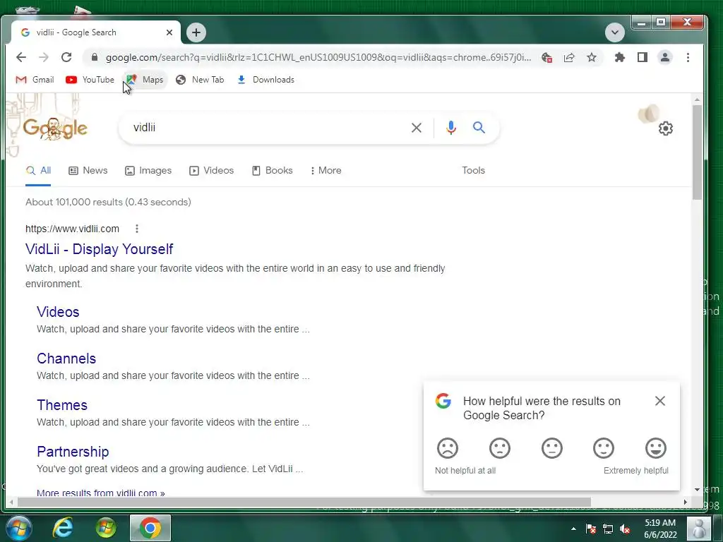The width and height of the screenshot is (723, 542).
Task: Switch to the Videos tab
Action: pos(212,171)
